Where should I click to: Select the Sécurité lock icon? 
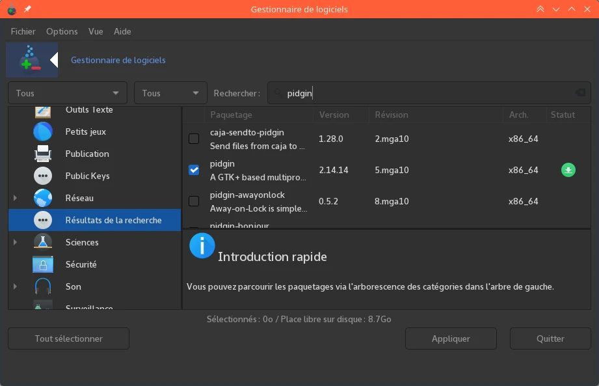pyautogui.click(x=43, y=264)
